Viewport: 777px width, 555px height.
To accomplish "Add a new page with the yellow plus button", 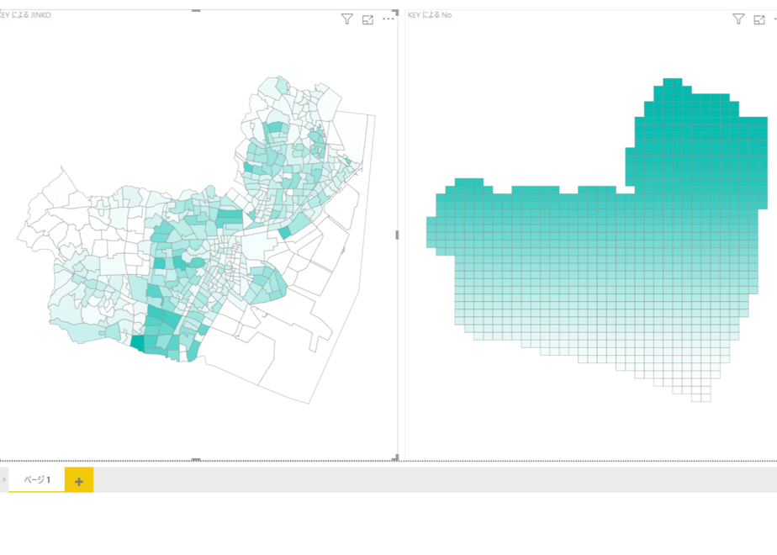I will [x=79, y=480].
